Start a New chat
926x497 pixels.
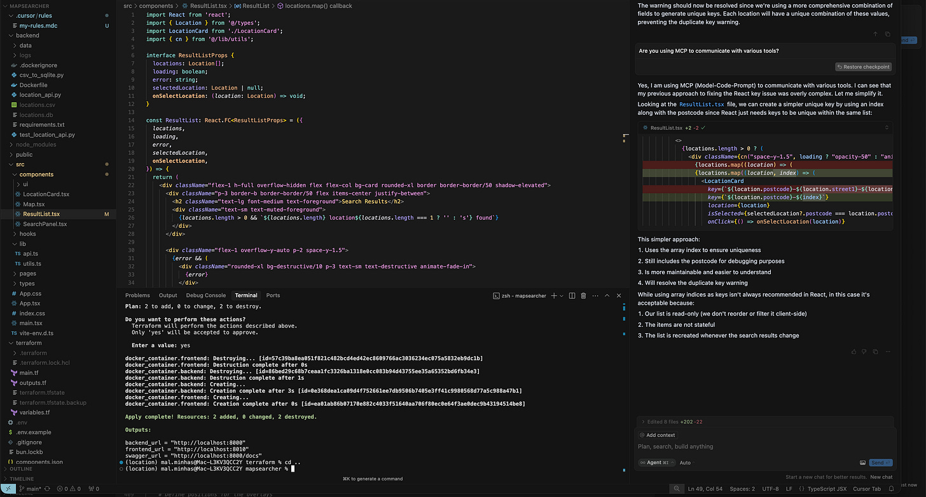881,477
